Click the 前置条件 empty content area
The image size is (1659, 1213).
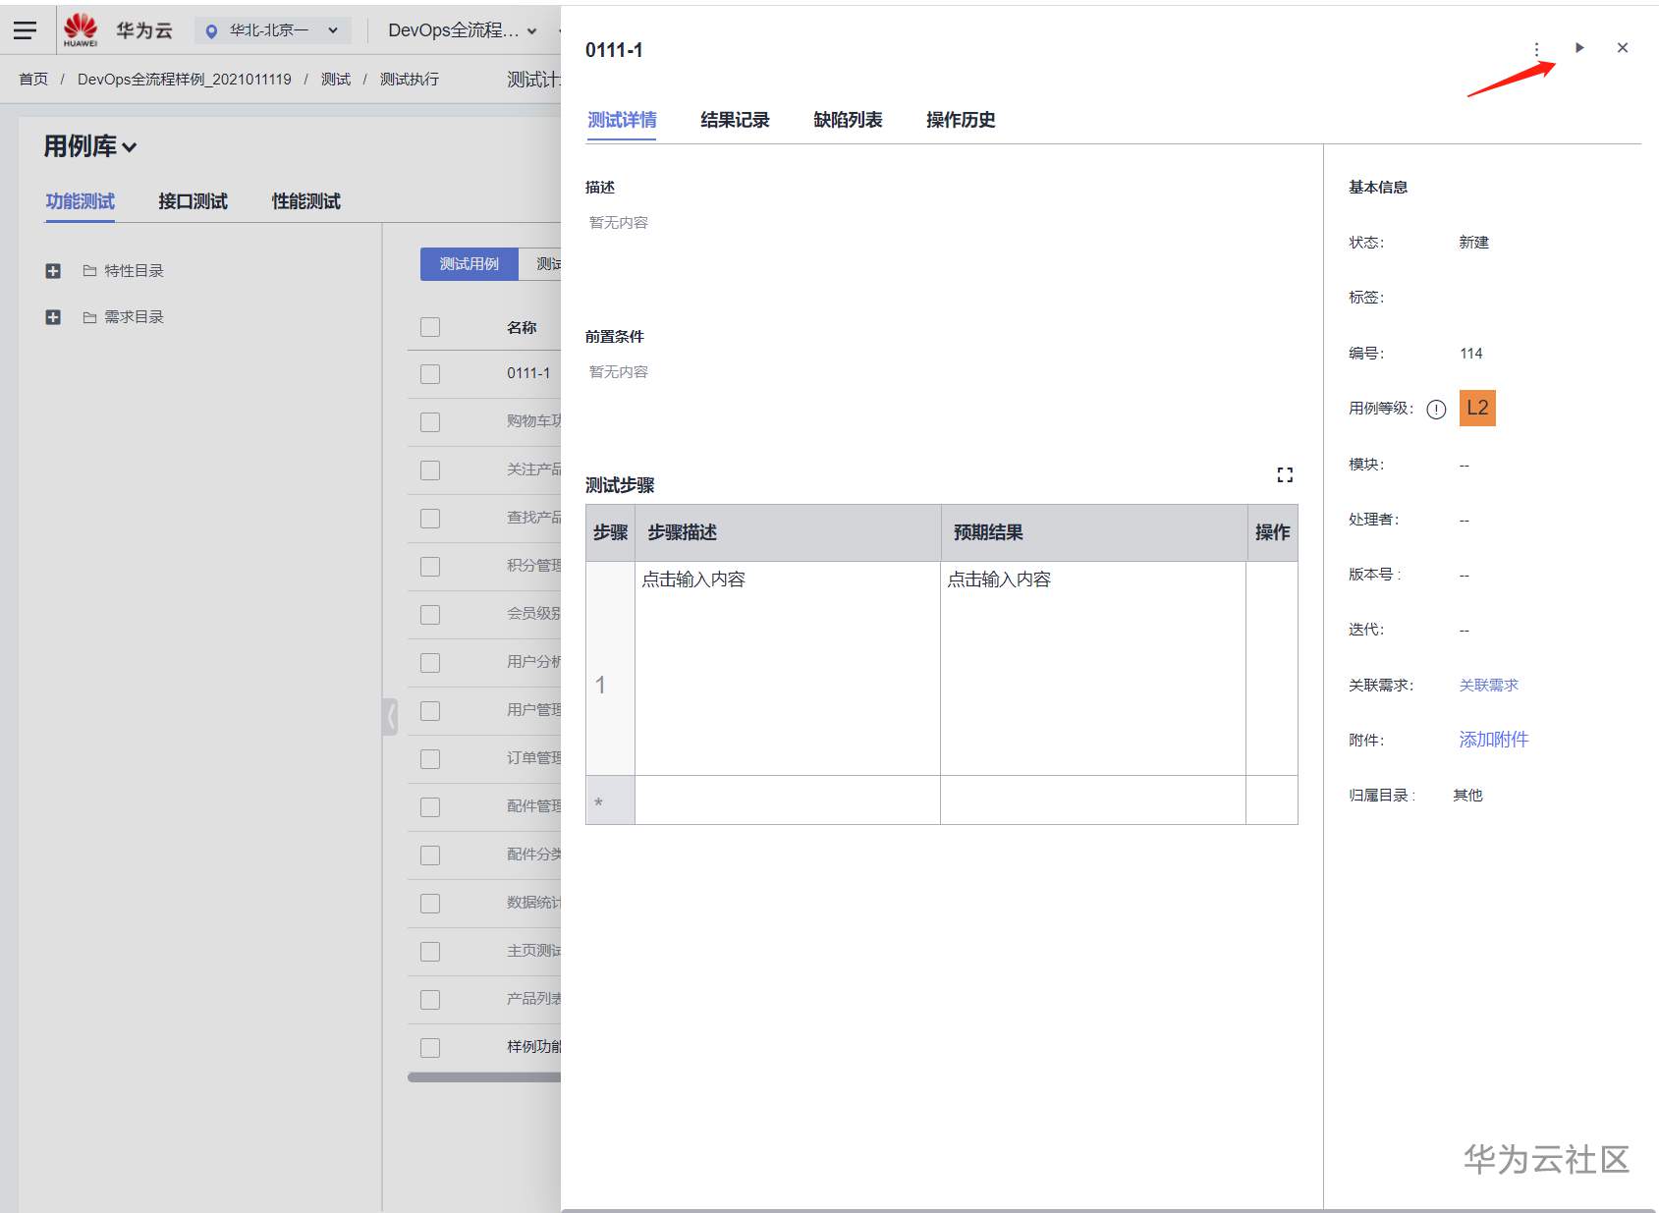pos(619,372)
